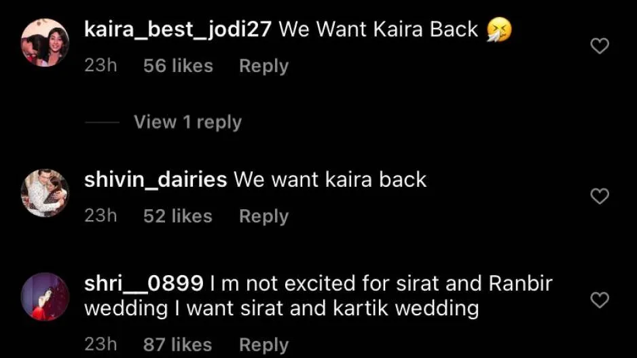Reply to shivin_dairies comment
This screenshot has height=358, width=637.
point(264,216)
